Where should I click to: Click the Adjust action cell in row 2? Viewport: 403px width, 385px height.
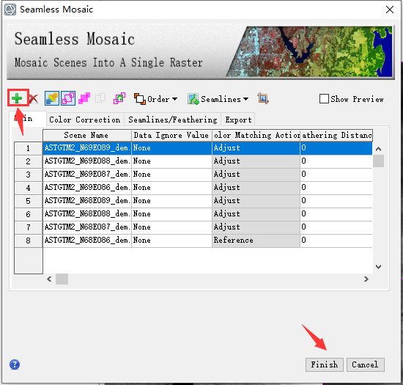[x=256, y=161]
